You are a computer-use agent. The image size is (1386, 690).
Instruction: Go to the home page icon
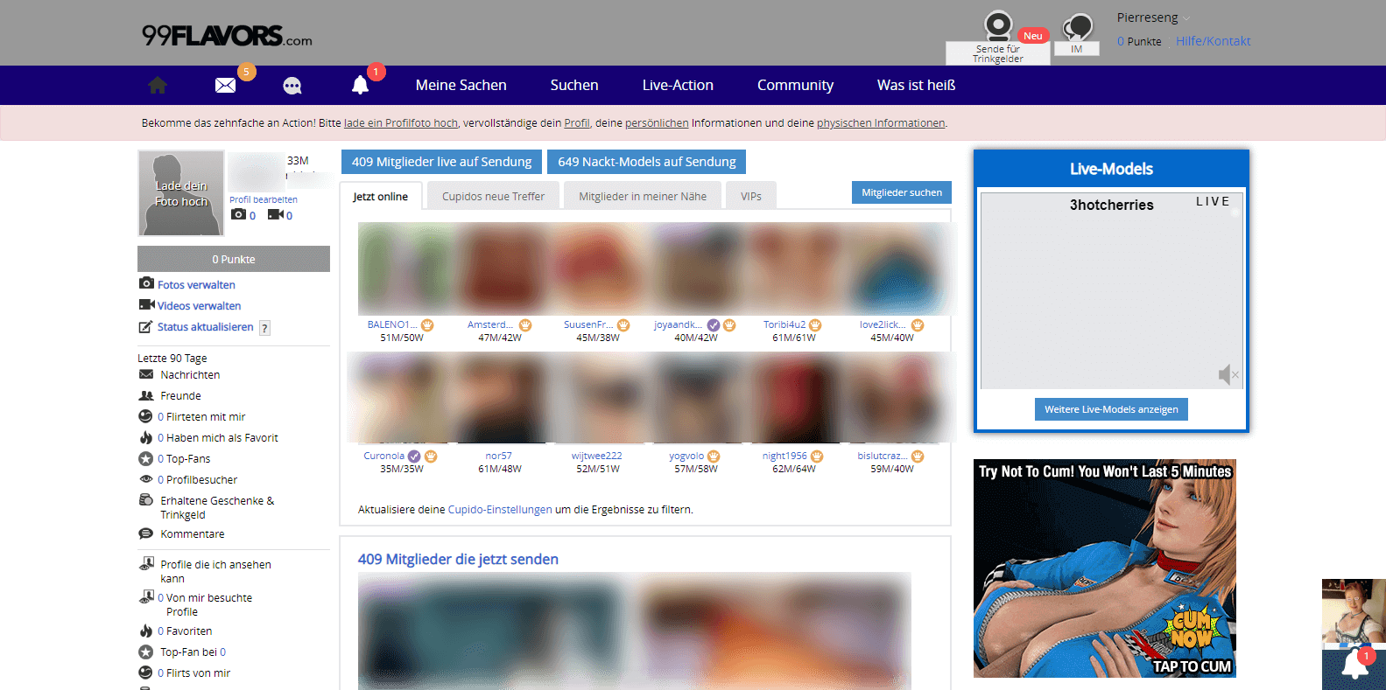158,85
